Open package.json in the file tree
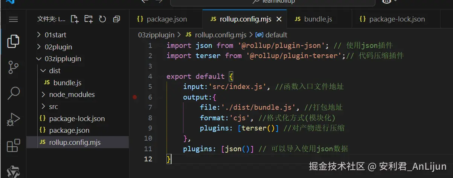 coord(78,130)
